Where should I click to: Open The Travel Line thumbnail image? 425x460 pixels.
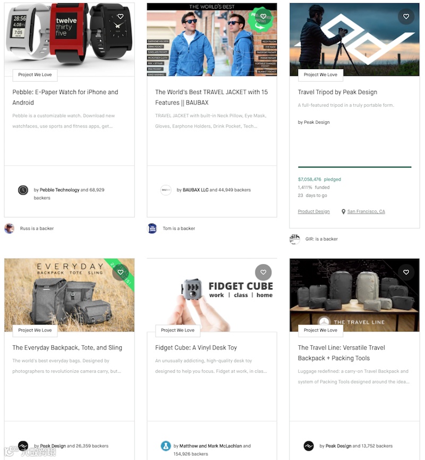(x=354, y=295)
